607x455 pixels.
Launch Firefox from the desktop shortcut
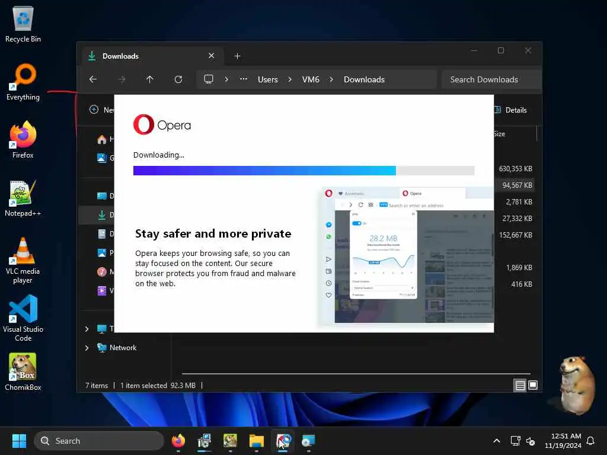[23, 140]
